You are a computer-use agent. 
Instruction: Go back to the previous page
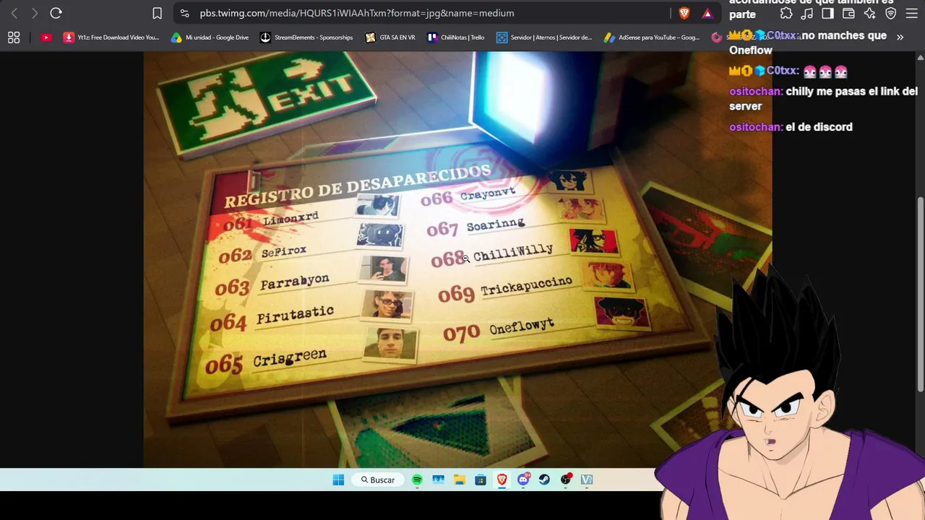[14, 13]
